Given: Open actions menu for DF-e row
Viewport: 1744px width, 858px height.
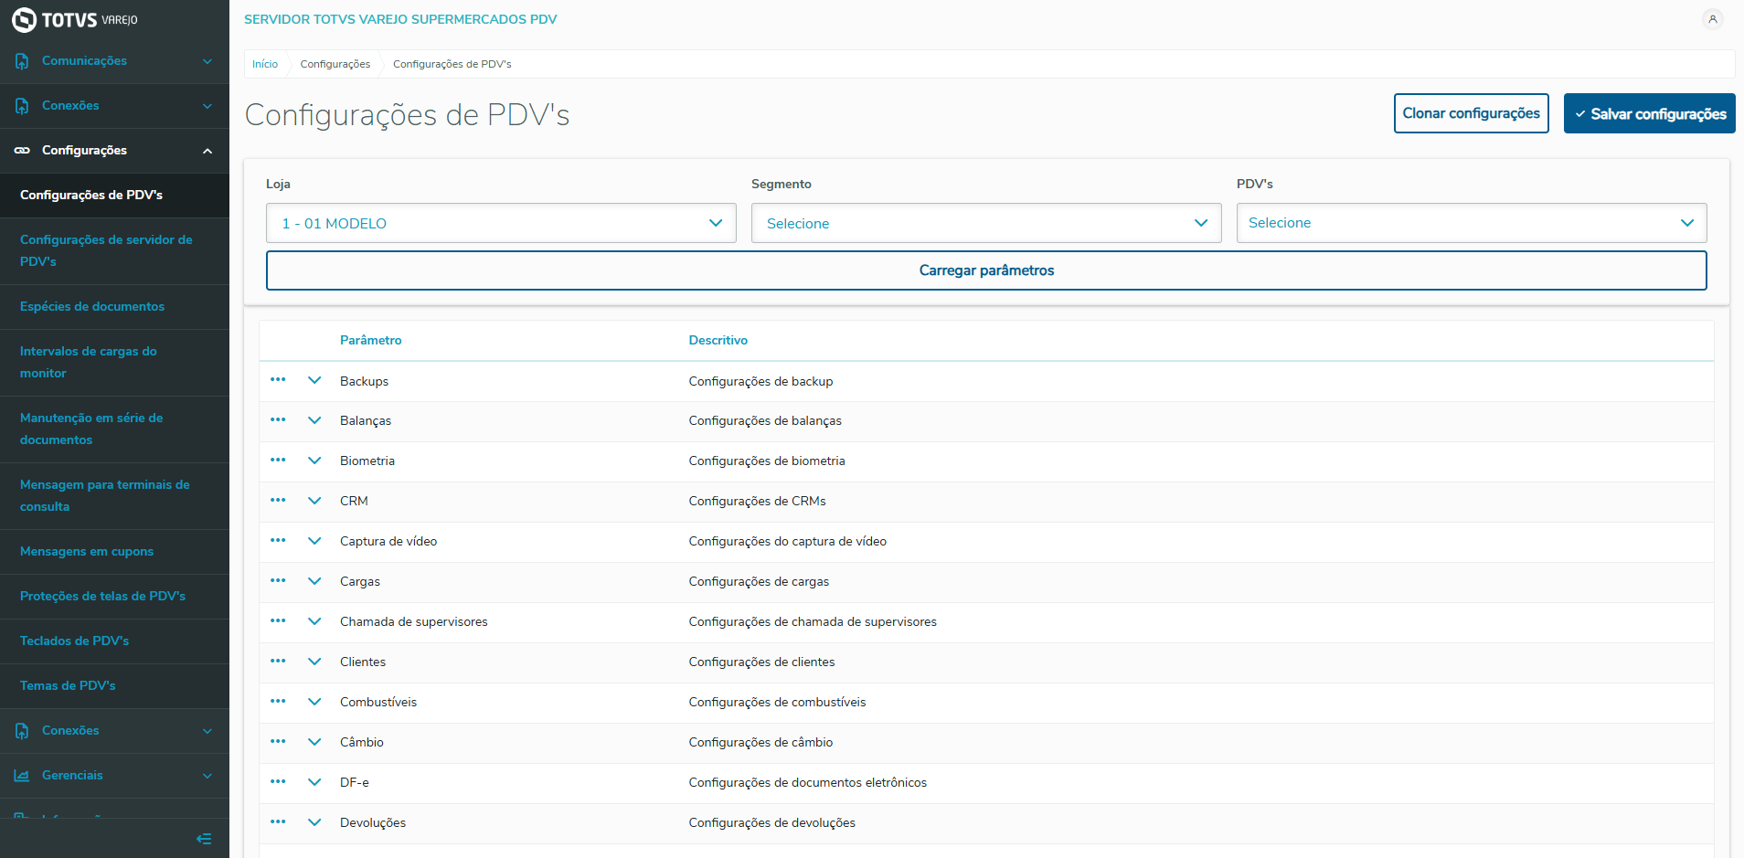Looking at the screenshot, I should (x=278, y=782).
